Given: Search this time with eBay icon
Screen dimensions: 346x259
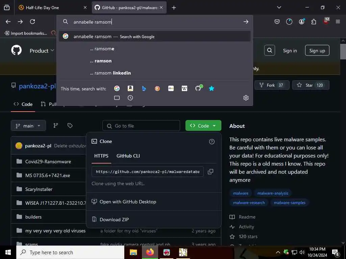Looking at the screenshot, I should pos(171,88).
